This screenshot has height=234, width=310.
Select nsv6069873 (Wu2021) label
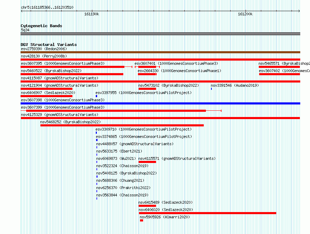click(x=116, y=158)
